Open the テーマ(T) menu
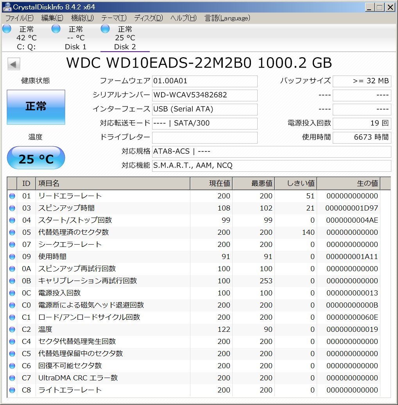The image size is (398, 405). pos(114,18)
